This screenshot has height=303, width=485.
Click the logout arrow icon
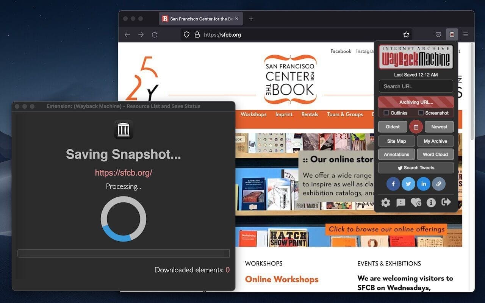[446, 202]
